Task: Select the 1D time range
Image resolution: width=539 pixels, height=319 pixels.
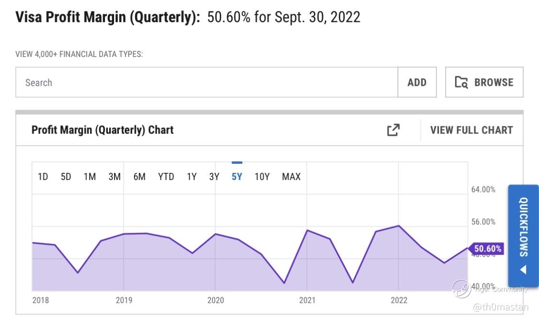Action: (43, 177)
